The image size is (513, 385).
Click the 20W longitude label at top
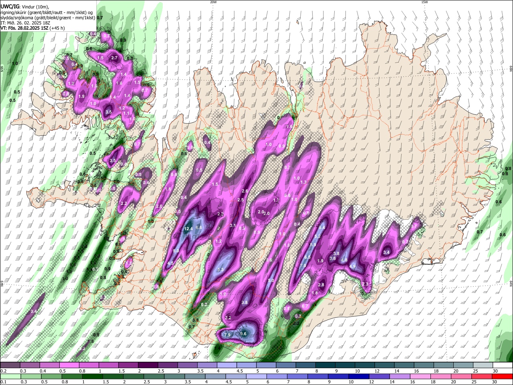pos(214,2)
